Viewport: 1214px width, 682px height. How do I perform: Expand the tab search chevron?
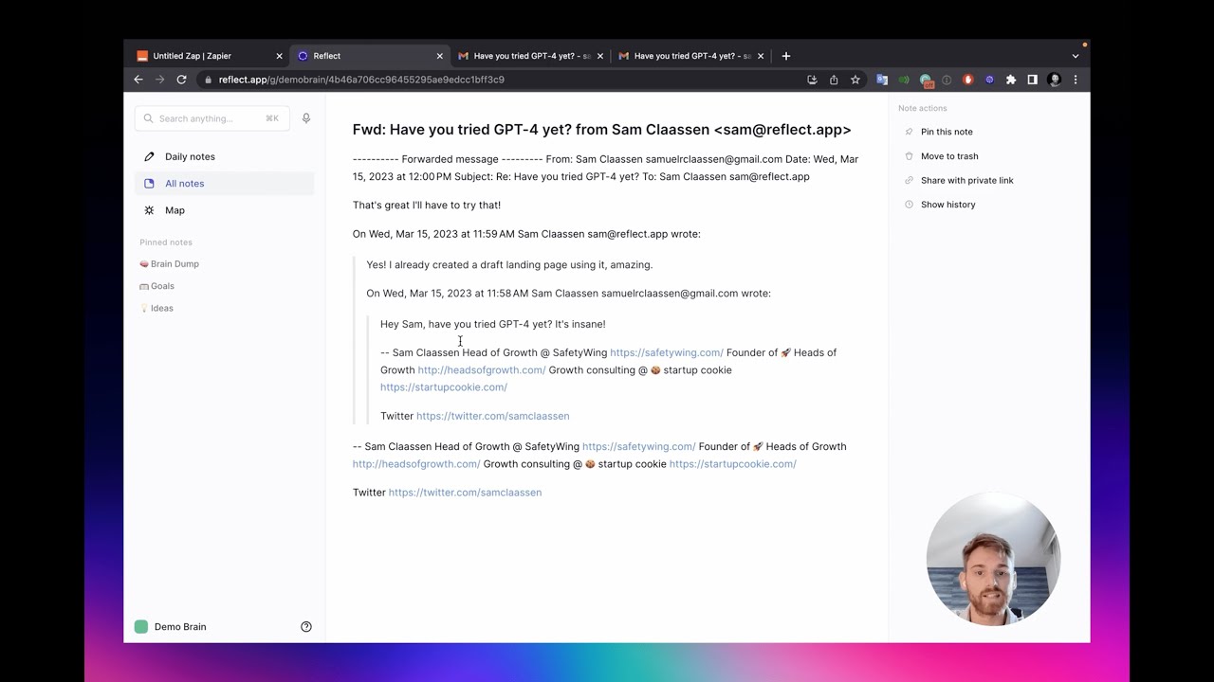point(1075,56)
